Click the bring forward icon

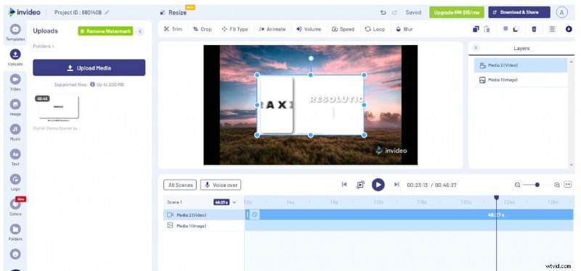click(x=505, y=29)
